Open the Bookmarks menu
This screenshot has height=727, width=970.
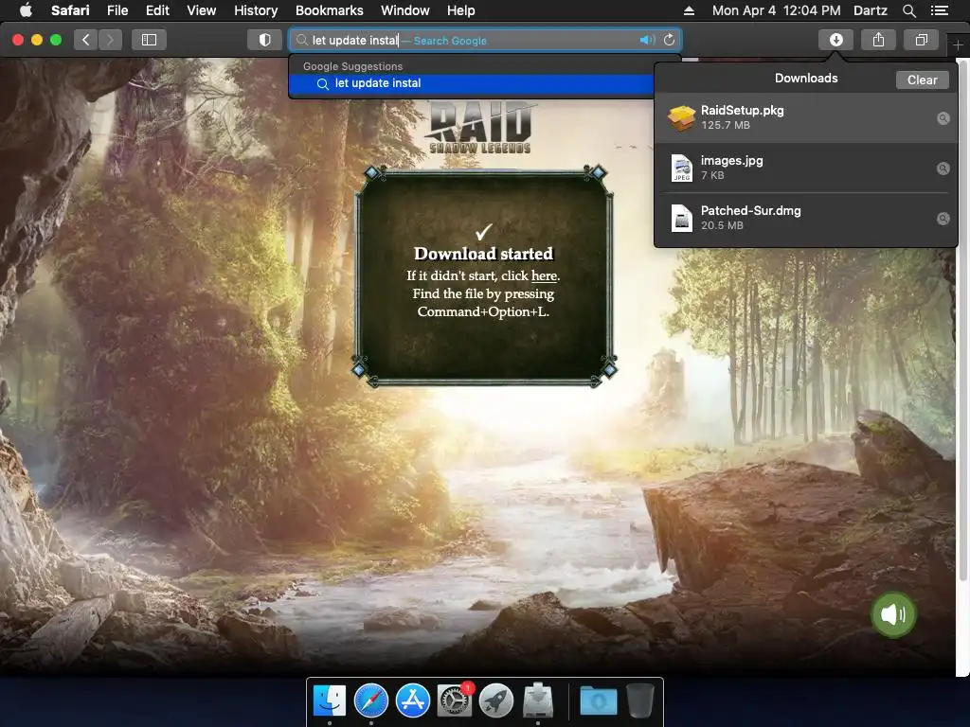click(329, 10)
